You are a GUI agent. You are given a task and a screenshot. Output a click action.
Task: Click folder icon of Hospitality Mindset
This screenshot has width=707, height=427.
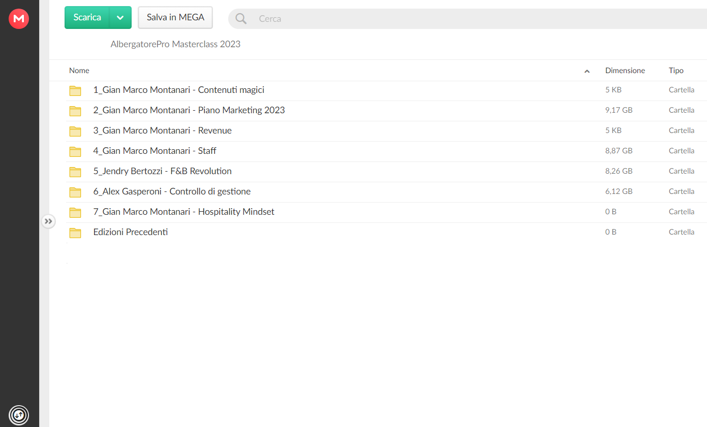coord(75,213)
